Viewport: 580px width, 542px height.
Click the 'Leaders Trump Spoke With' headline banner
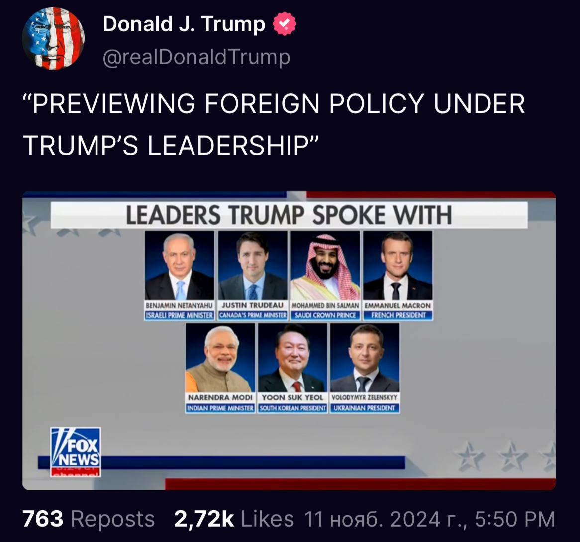[289, 215]
